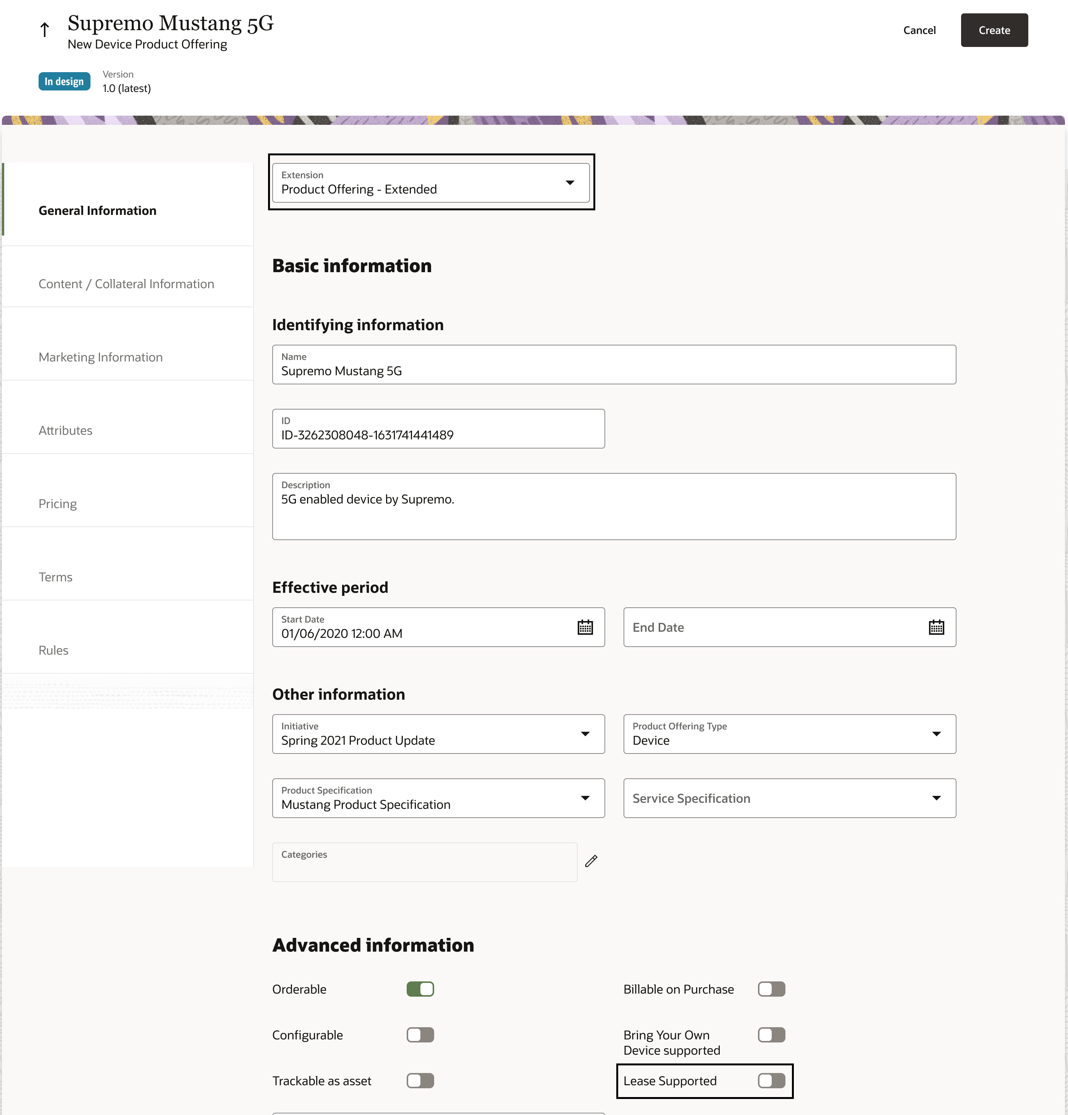Disable the Orderable toggle
The image size is (1068, 1115).
coord(420,989)
